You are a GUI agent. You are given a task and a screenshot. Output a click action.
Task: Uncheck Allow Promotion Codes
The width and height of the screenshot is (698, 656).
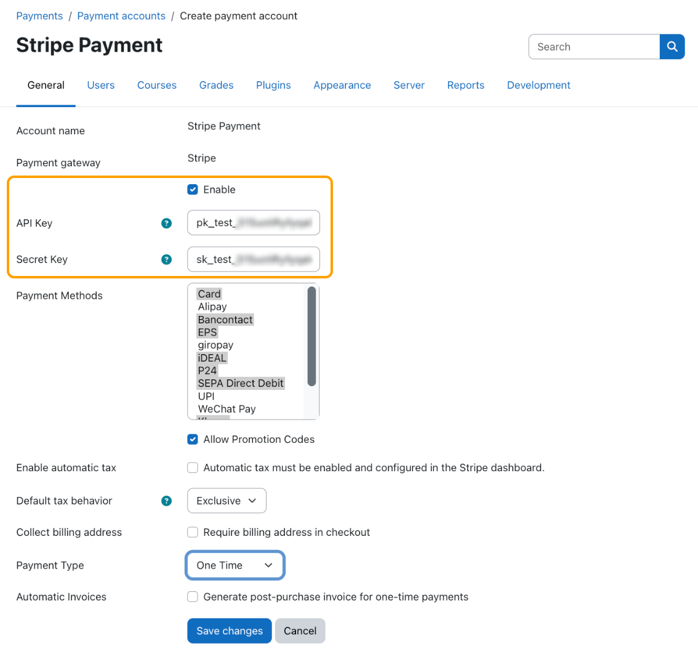[x=193, y=439]
